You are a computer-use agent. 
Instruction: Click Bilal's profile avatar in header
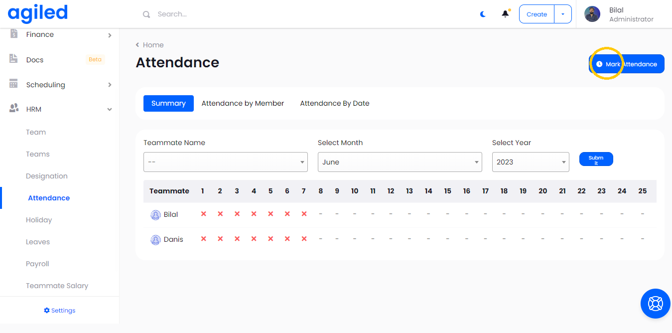coord(592,14)
